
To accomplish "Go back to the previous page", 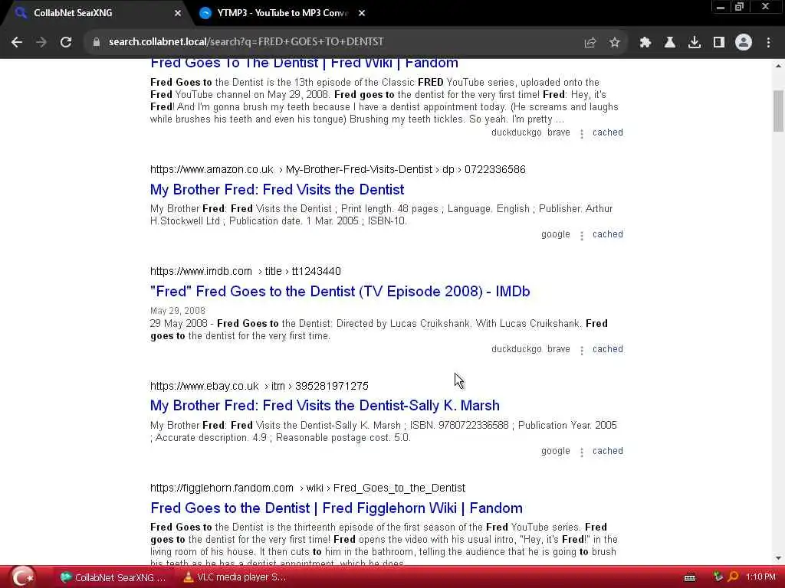I will pyautogui.click(x=17, y=42).
